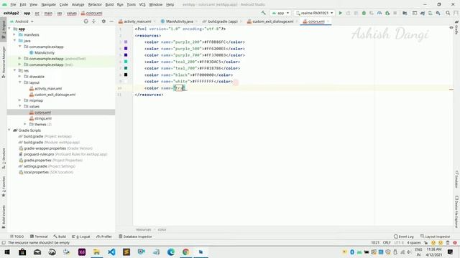
Task: Click the main breadcrumb in navigation bar
Action: point(48,13)
